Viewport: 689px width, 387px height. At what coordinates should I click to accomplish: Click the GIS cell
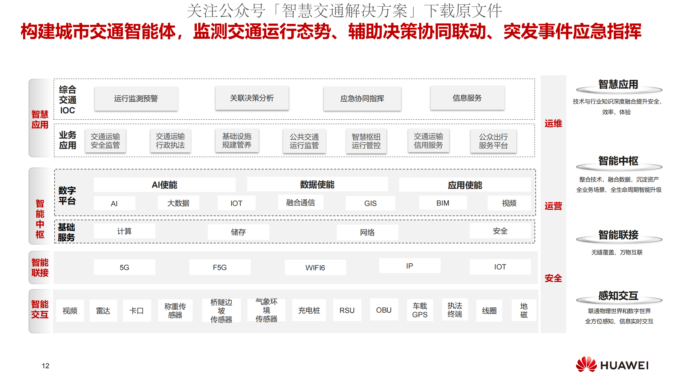click(370, 203)
